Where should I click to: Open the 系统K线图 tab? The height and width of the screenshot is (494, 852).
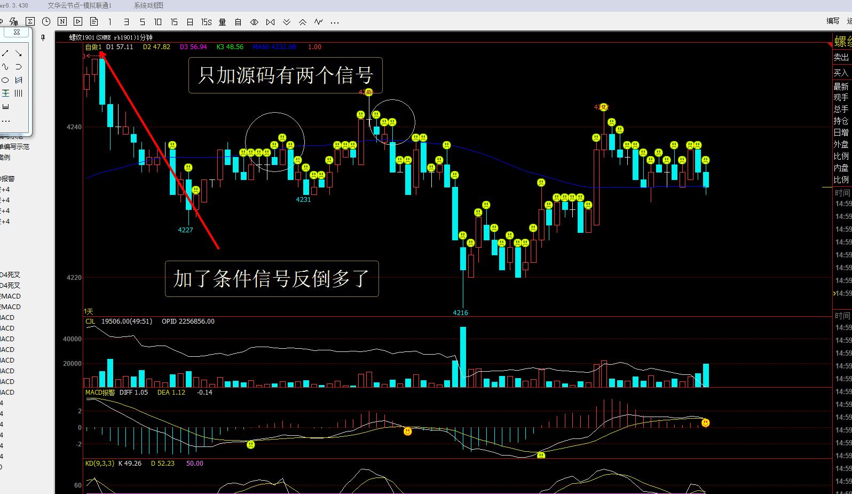148,5
